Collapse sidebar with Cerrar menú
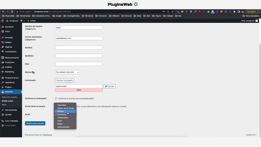Screen dimensions: 261x147 pyautogui.click(x=10, y=125)
